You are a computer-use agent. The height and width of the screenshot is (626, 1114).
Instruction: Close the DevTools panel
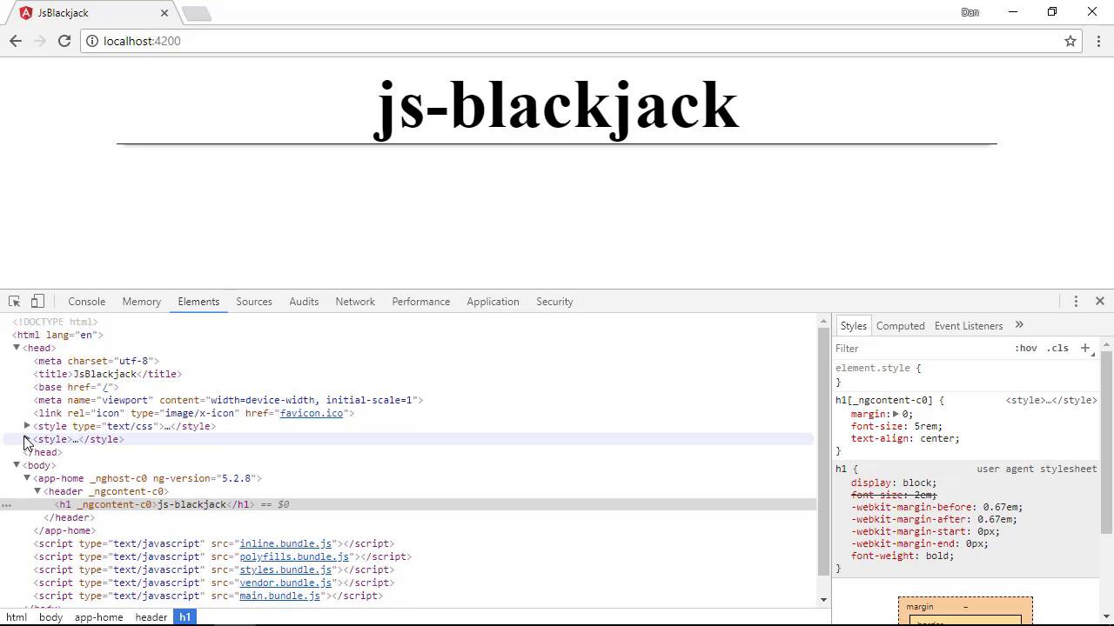coord(1100,301)
